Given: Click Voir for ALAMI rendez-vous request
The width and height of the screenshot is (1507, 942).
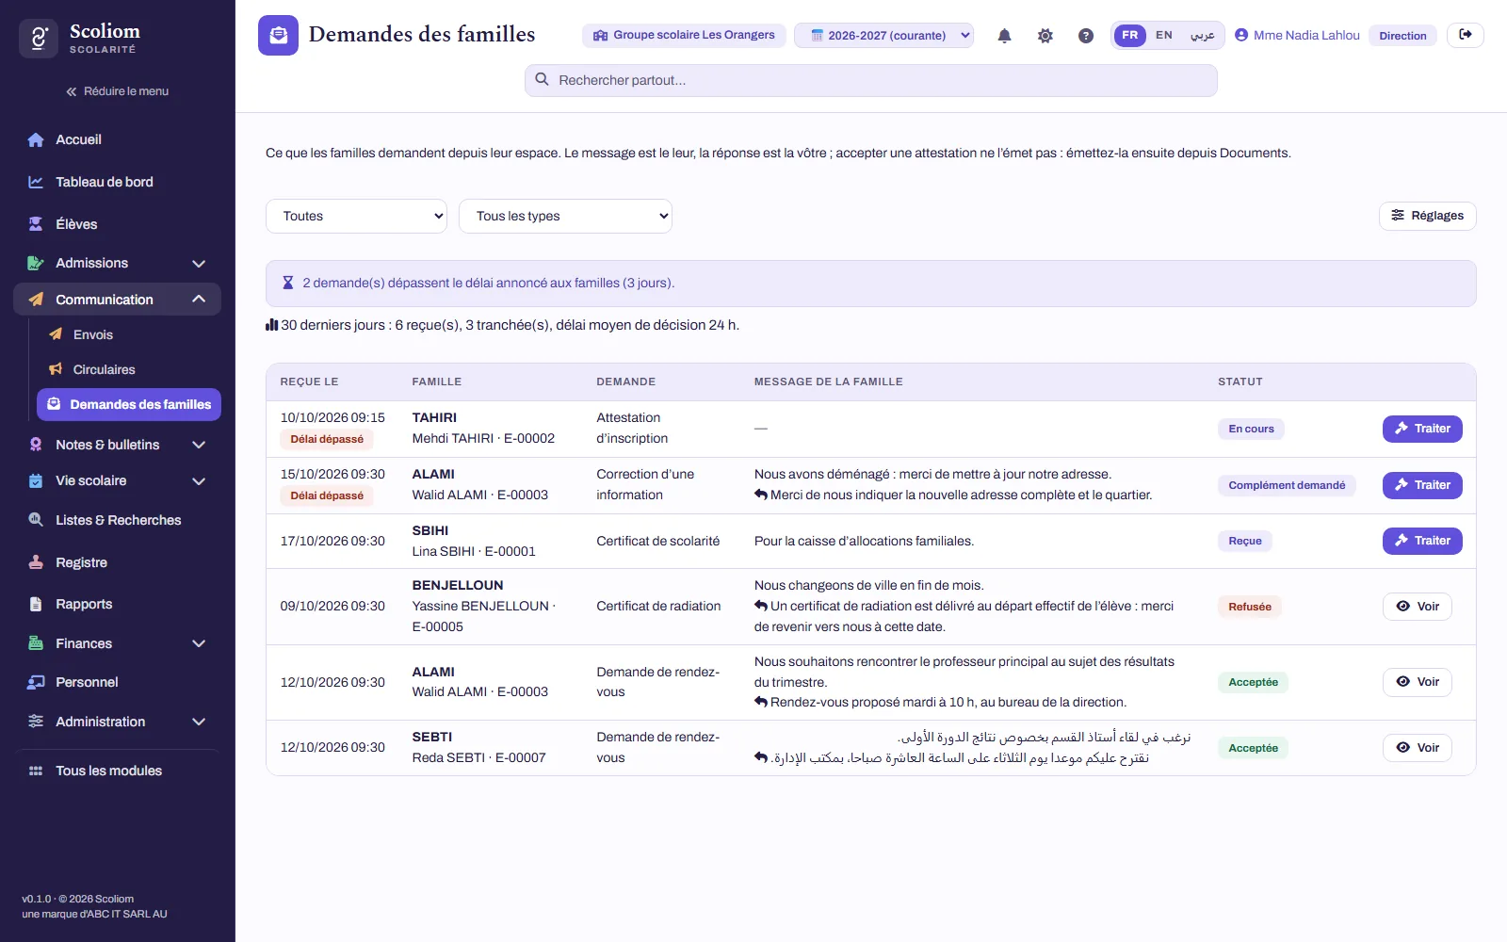Looking at the screenshot, I should point(1418,682).
